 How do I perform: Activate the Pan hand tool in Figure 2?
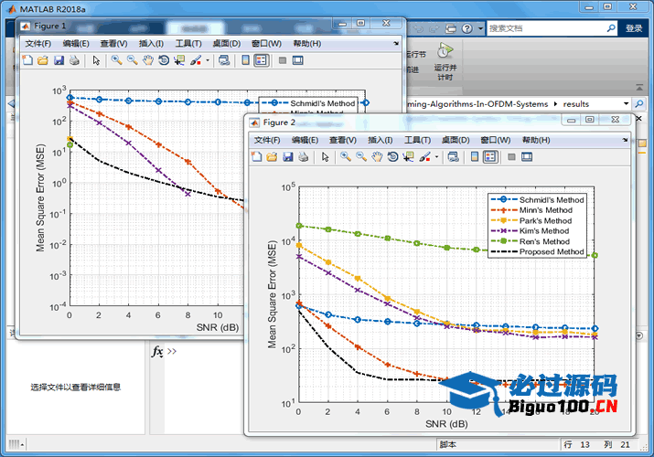coord(376,157)
